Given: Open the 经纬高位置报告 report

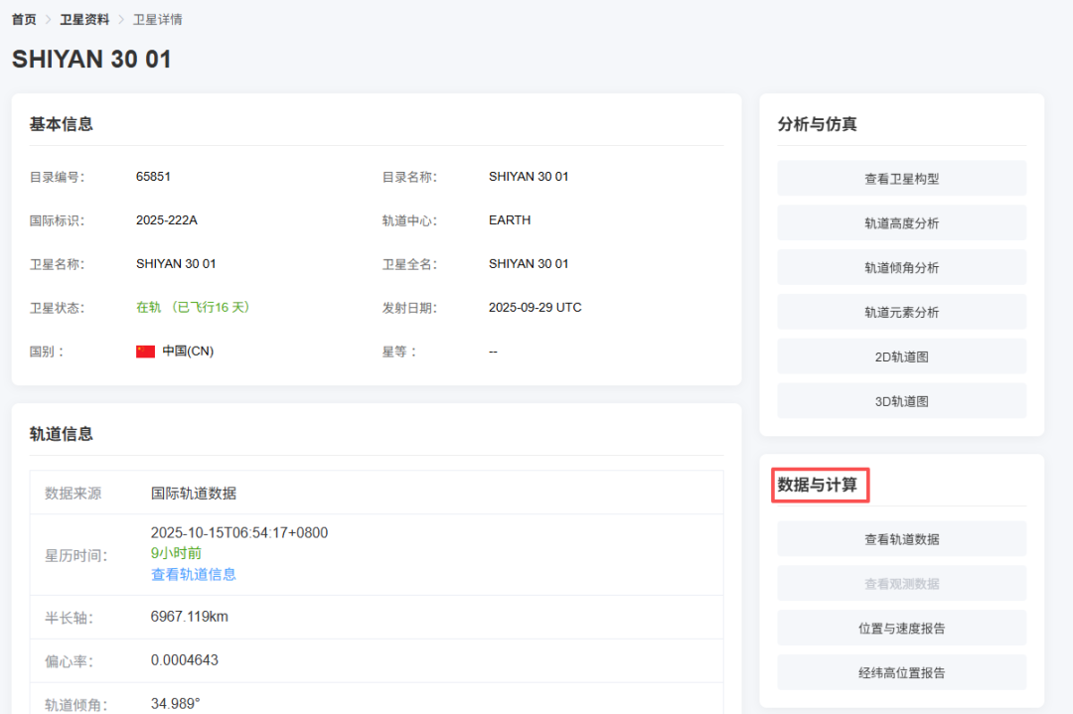Looking at the screenshot, I should [x=901, y=672].
